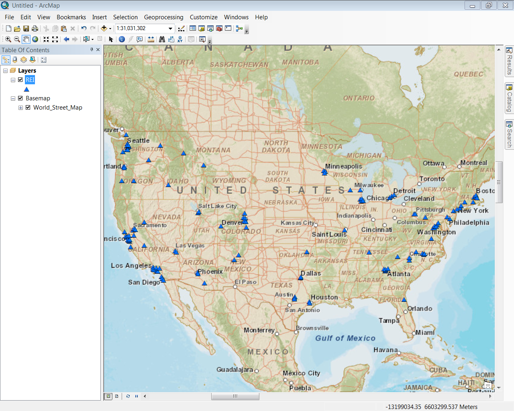Viewport: 514px width, 411px height.
Task: Select the Identify tool
Action: click(122, 39)
